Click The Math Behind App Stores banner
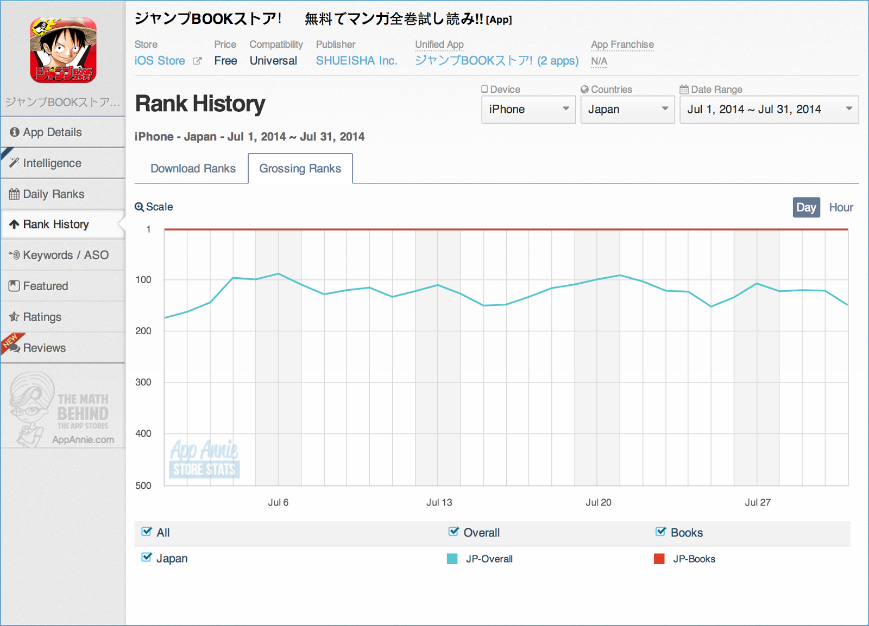Screen dimensions: 869x626 (63, 410)
